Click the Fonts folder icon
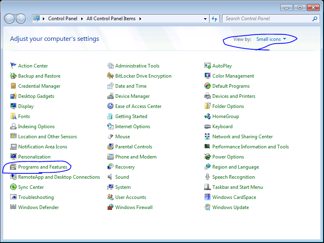 click(x=13, y=116)
